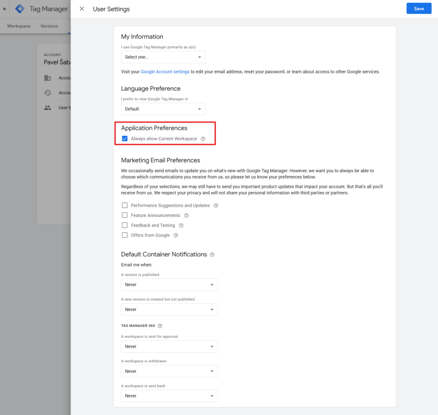Click the account activity history icon
The width and height of the screenshot is (438, 415).
pyautogui.click(x=47, y=93)
